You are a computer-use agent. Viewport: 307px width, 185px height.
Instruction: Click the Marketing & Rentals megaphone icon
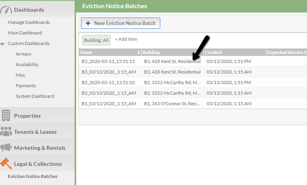(x=6, y=147)
